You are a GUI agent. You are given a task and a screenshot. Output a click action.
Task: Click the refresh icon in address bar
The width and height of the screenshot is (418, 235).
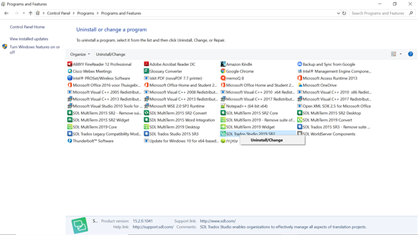(x=344, y=13)
